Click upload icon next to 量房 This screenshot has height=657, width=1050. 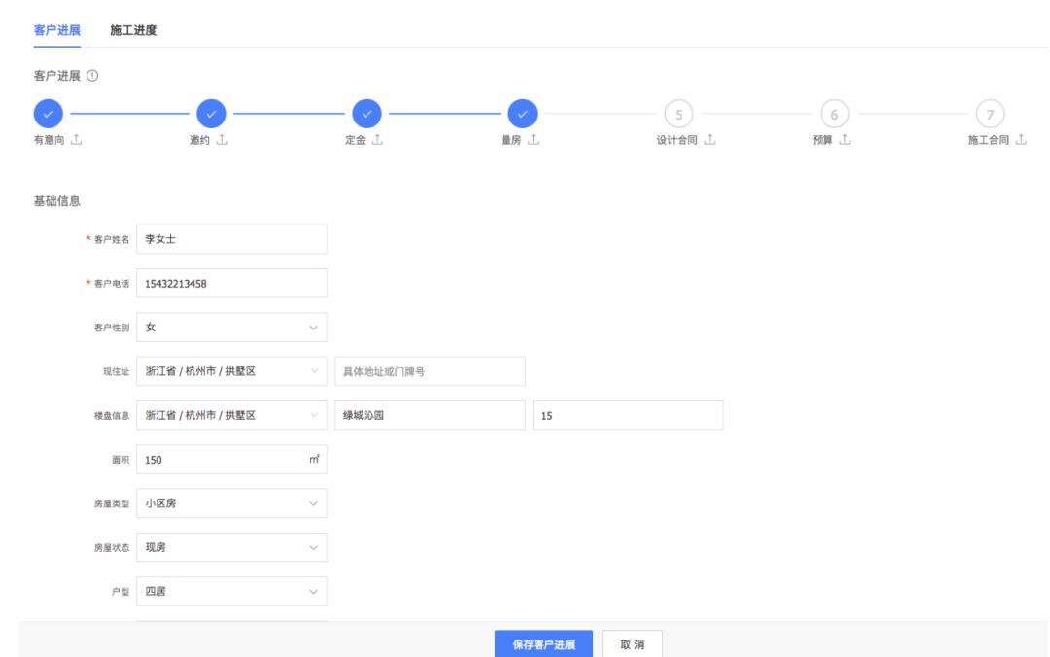pos(533,139)
